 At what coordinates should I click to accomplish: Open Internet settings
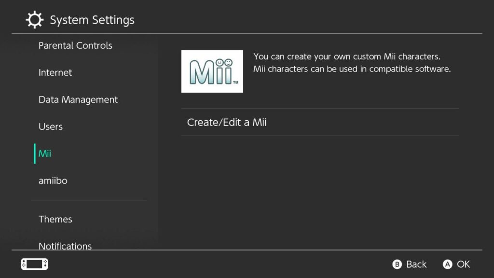click(x=55, y=72)
